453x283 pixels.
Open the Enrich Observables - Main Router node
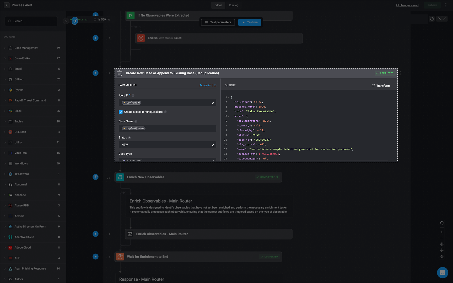pyautogui.click(x=209, y=234)
